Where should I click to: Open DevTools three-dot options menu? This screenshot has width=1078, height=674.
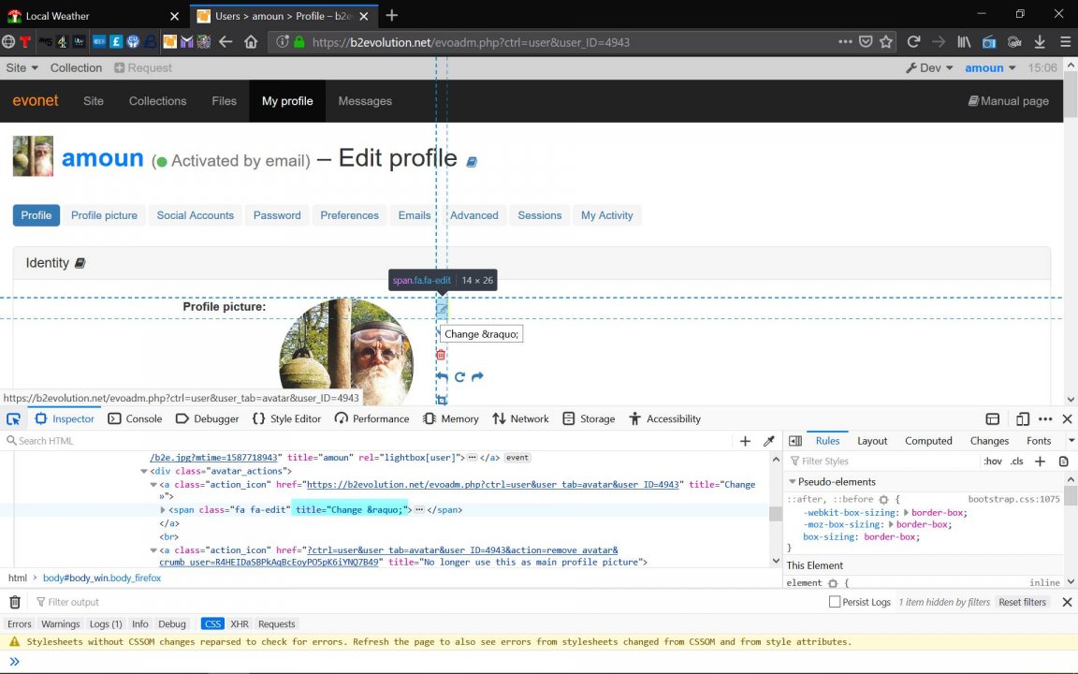coord(1045,418)
